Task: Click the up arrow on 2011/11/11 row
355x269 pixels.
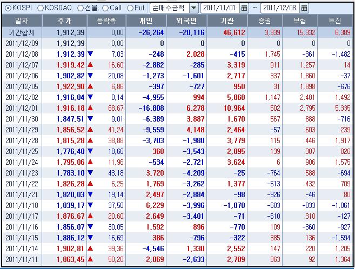Action: click(x=90, y=259)
